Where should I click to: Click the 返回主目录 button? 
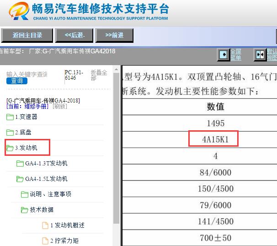pos(27,36)
